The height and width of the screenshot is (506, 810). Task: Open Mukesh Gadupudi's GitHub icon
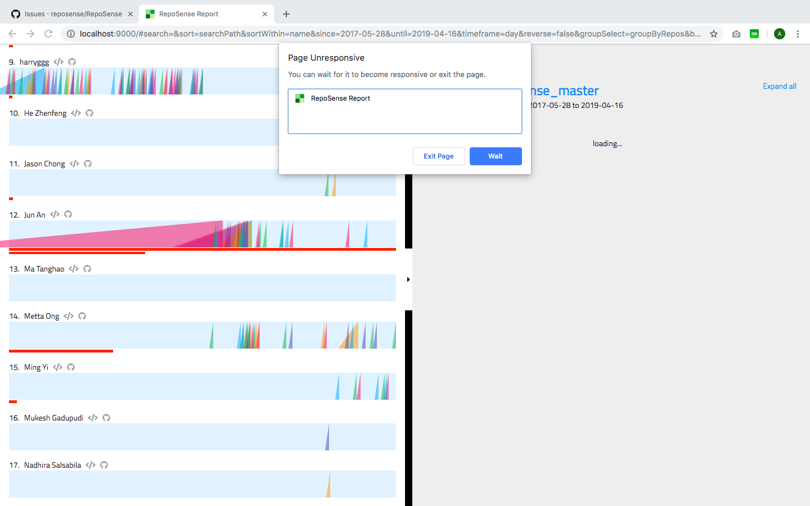coord(106,418)
